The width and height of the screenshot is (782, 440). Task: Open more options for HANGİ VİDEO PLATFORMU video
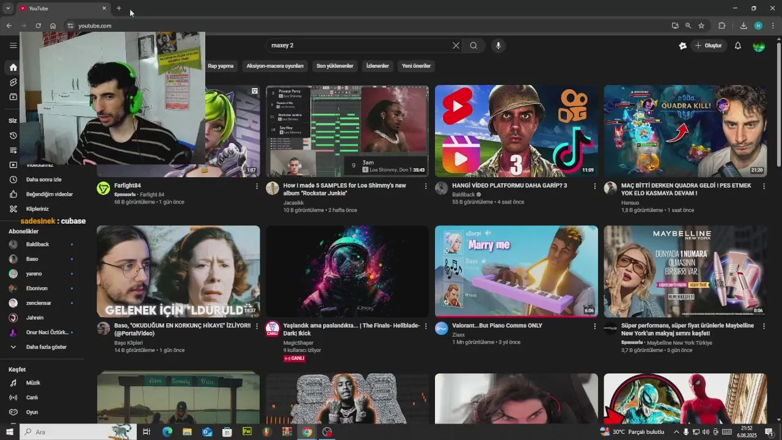click(594, 186)
